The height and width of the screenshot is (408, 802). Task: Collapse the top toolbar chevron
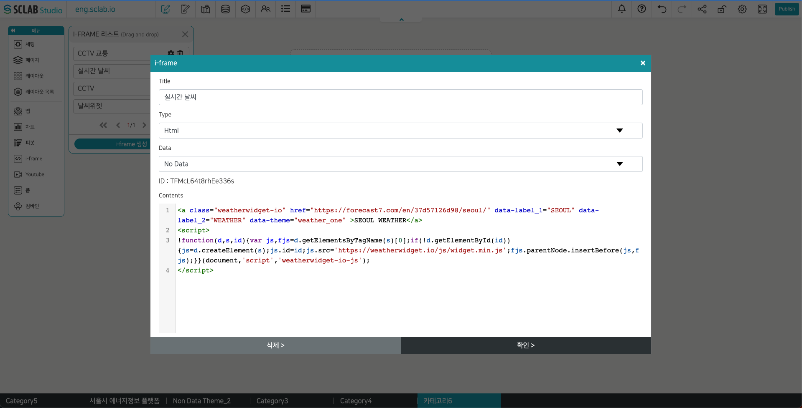click(x=401, y=20)
